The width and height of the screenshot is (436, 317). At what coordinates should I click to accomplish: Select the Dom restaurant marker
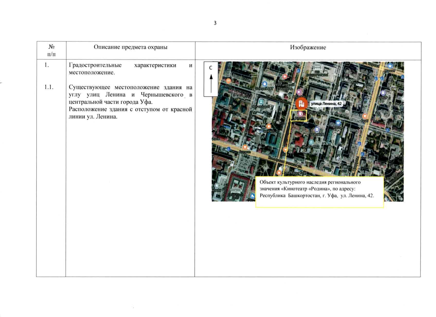[229, 81]
